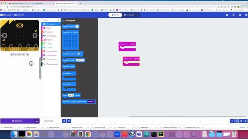Open the Расширения (Extensions) item
Image resolution: width=248 pixels, height=139 pixels.
[51, 59]
